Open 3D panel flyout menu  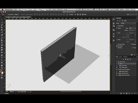137,57
